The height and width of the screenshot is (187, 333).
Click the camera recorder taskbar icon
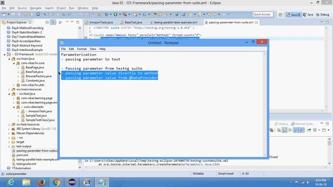87,182
